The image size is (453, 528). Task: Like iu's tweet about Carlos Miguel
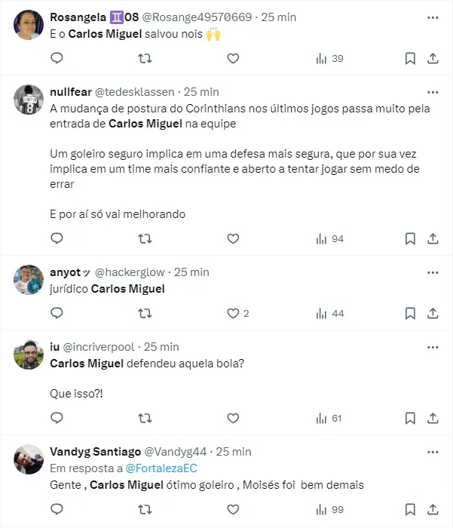click(x=233, y=418)
